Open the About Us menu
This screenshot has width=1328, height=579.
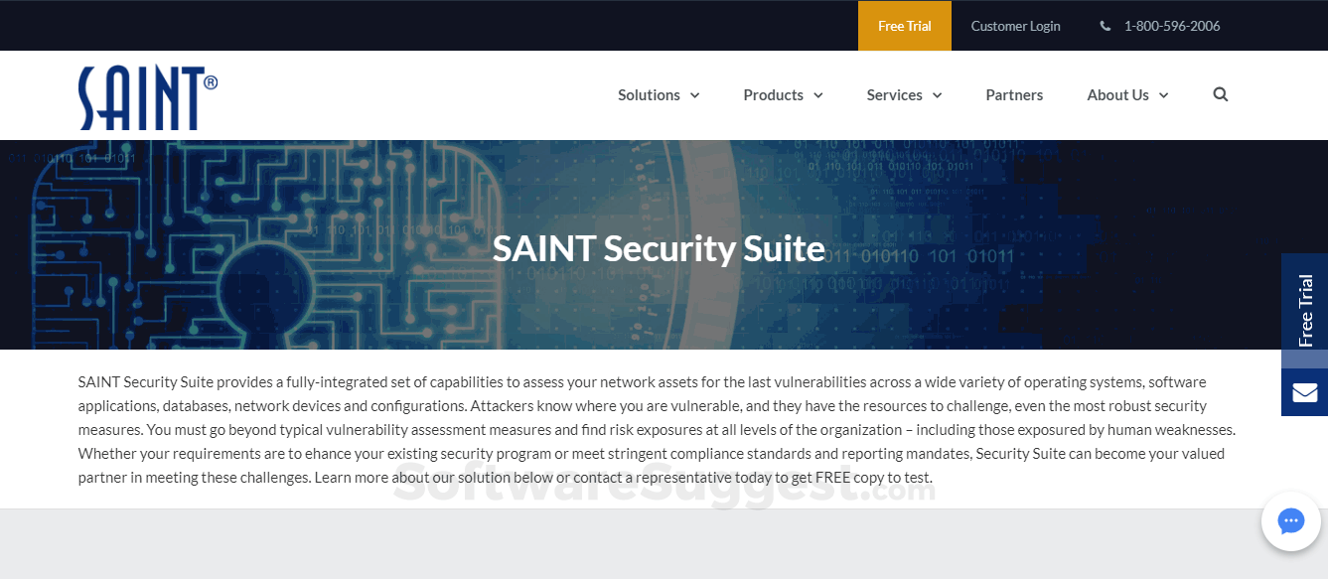click(1118, 94)
